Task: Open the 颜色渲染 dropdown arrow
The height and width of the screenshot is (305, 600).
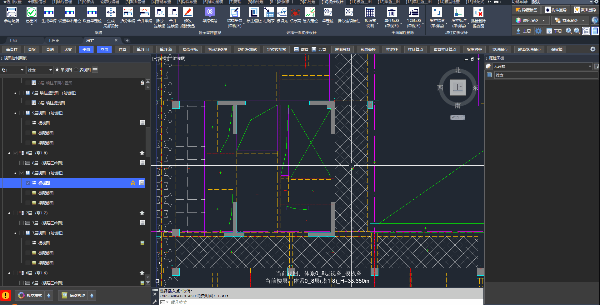Action: (544, 21)
